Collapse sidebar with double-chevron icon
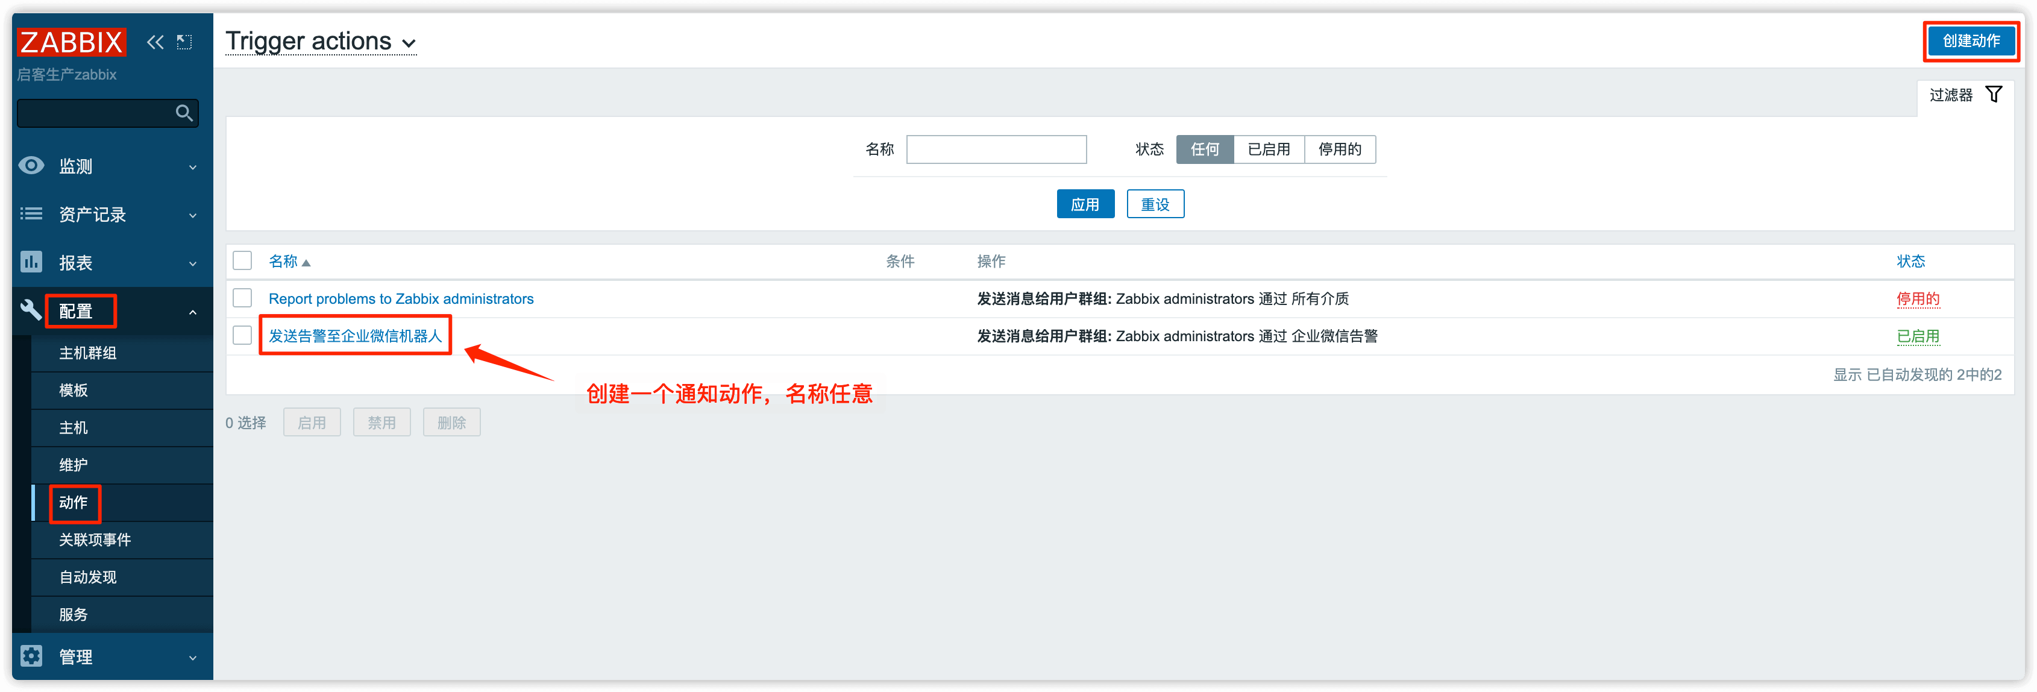 click(x=155, y=42)
